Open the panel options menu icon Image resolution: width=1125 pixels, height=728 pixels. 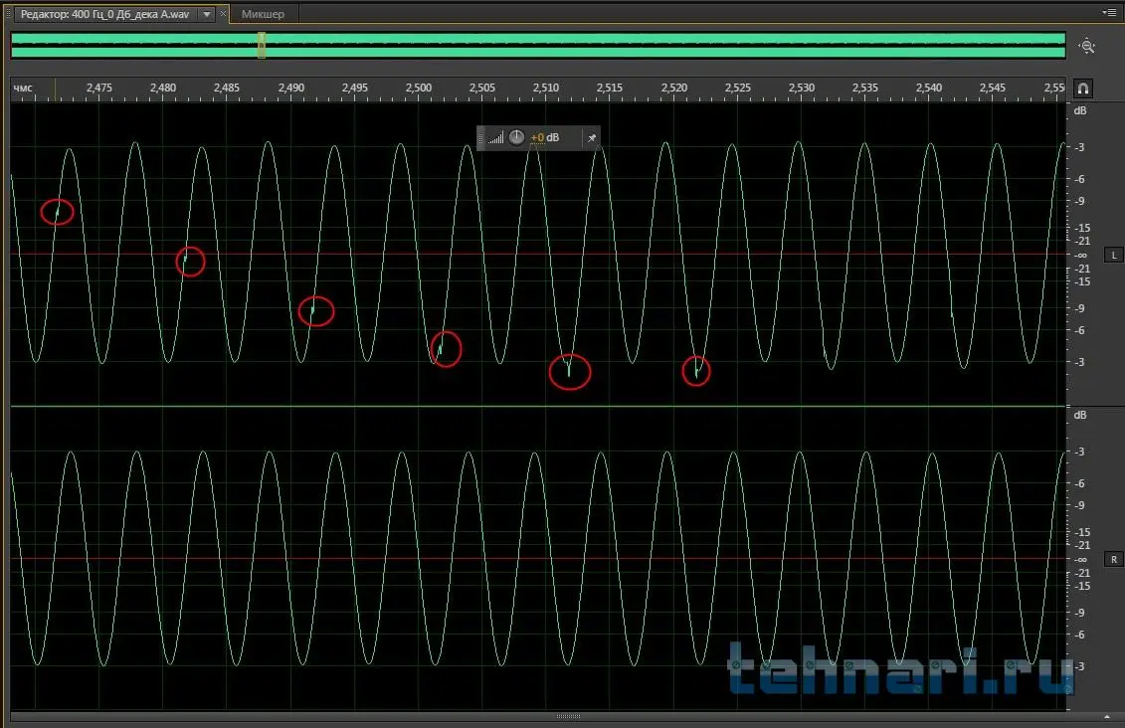[x=1108, y=12]
